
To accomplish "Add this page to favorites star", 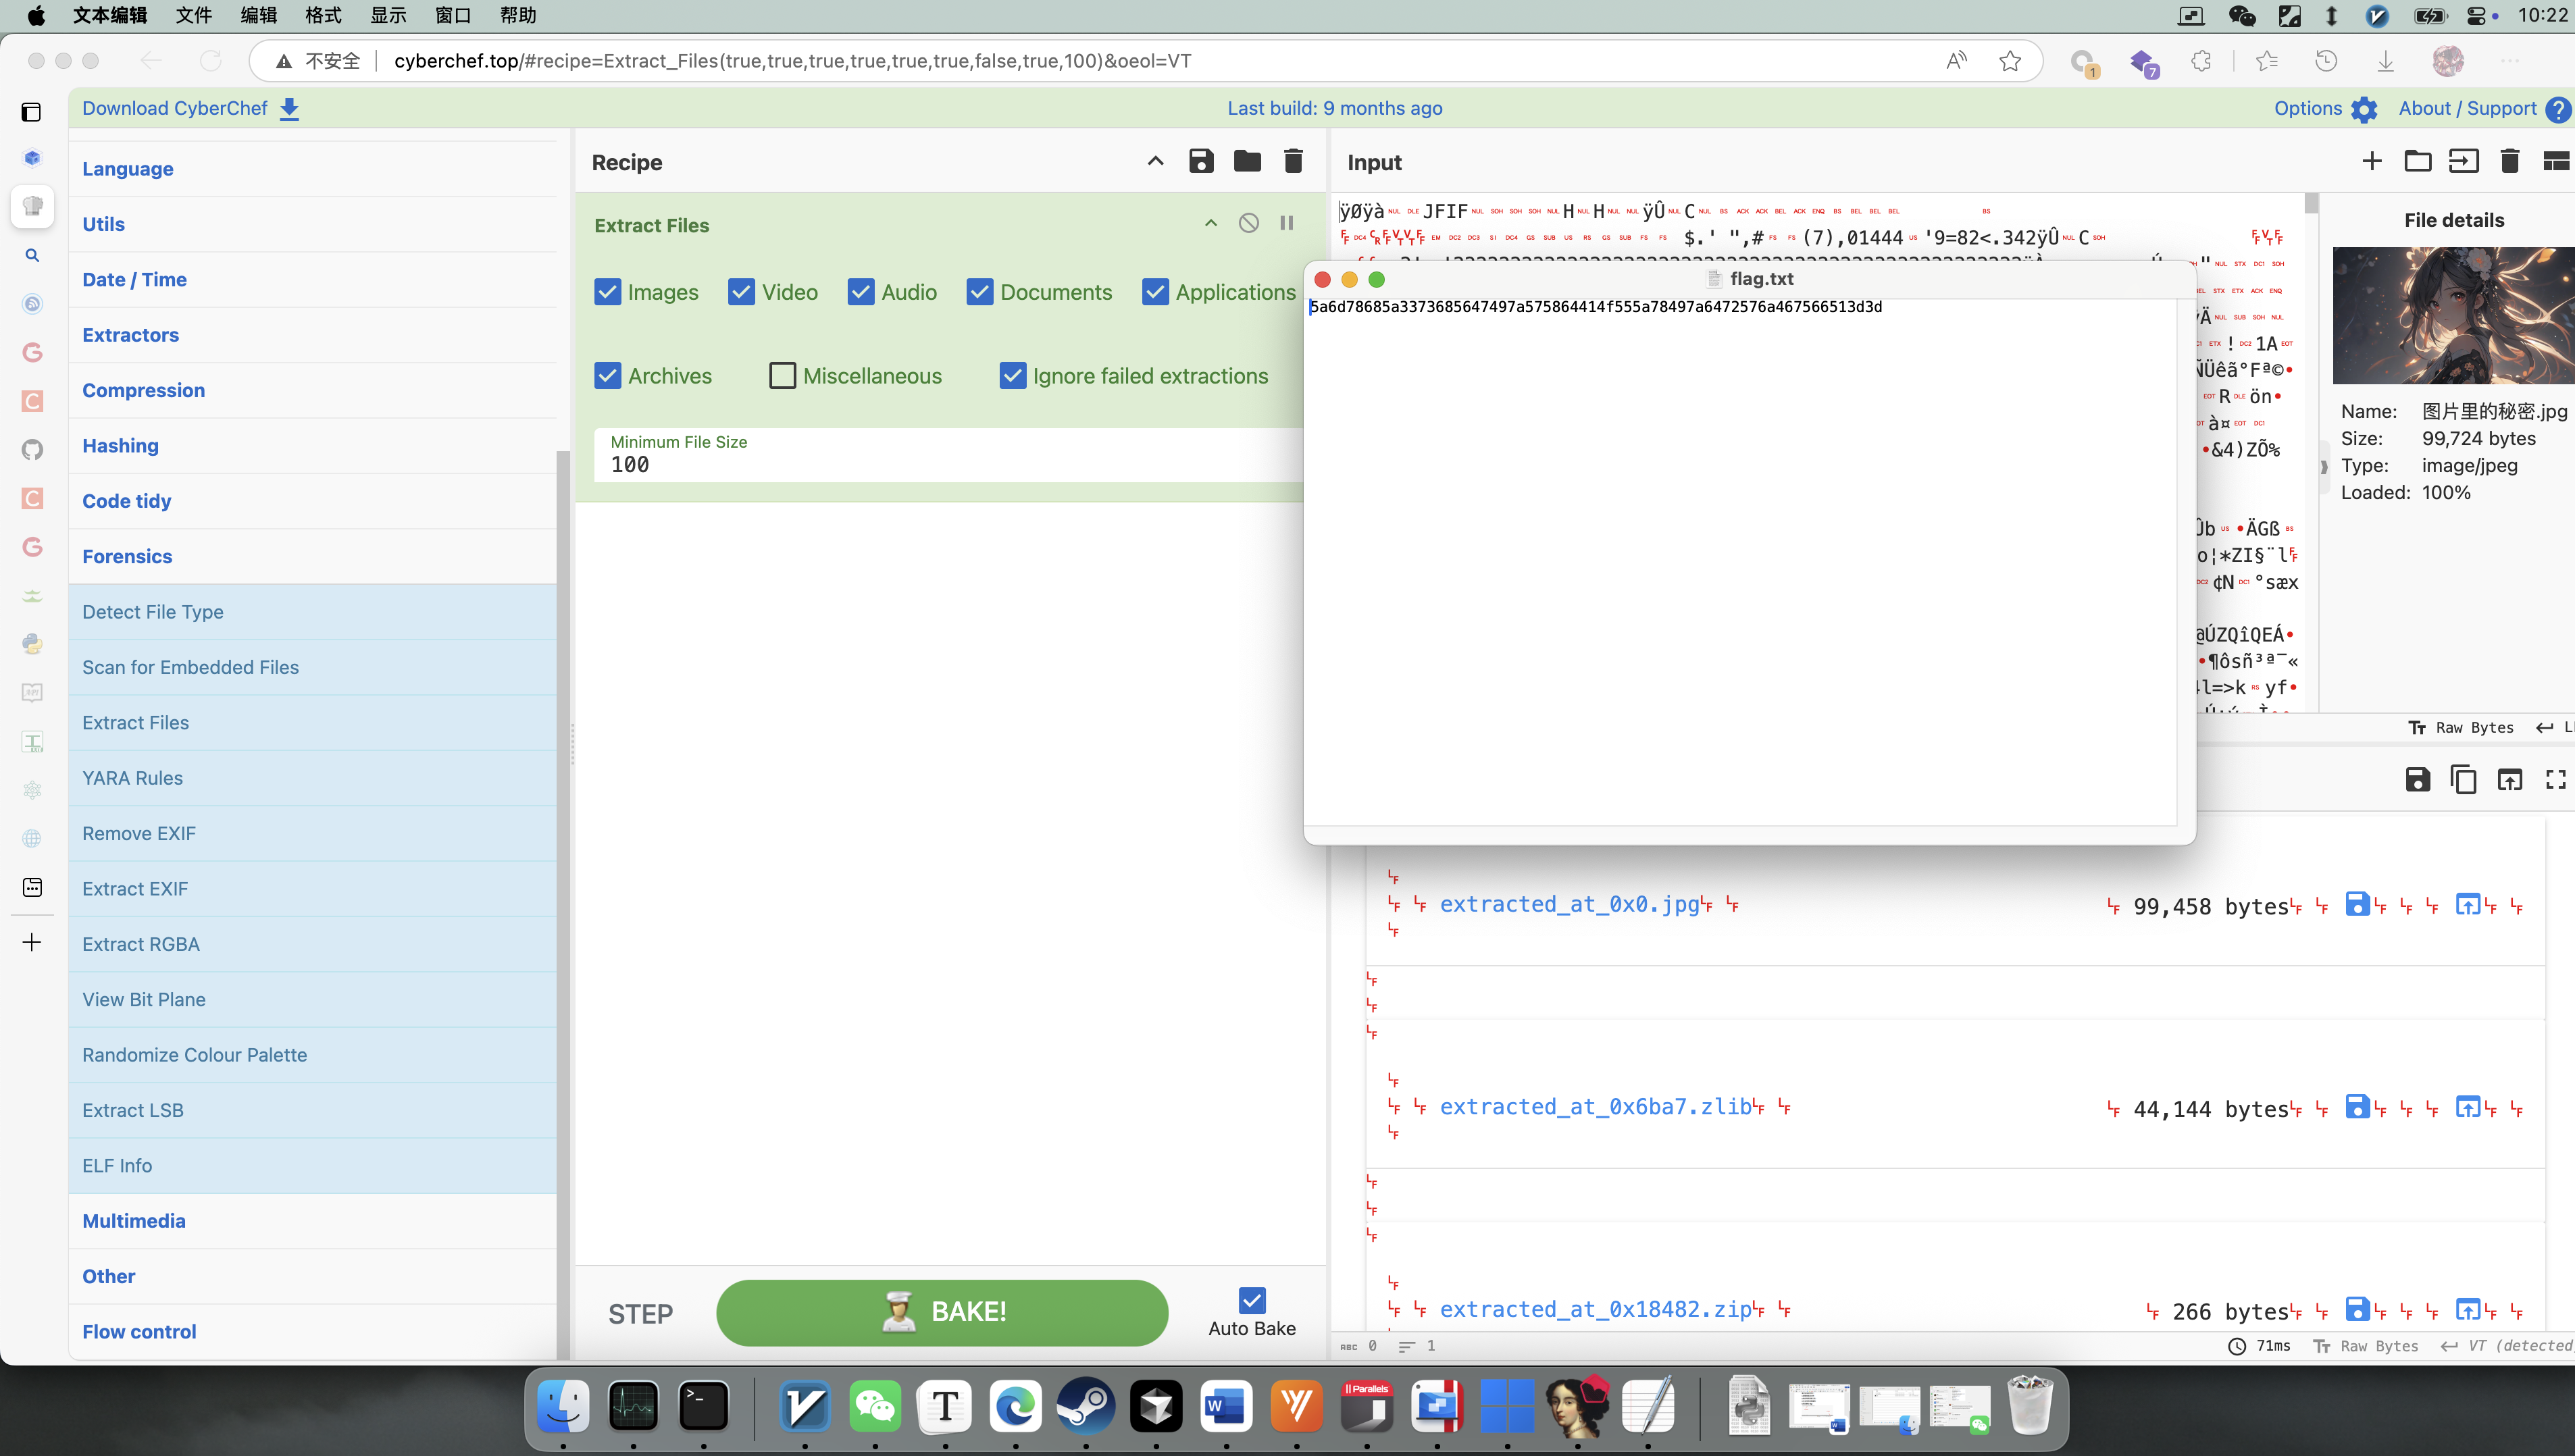I will pos(2010,61).
